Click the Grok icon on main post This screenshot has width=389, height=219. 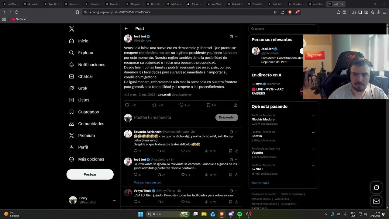point(231,36)
